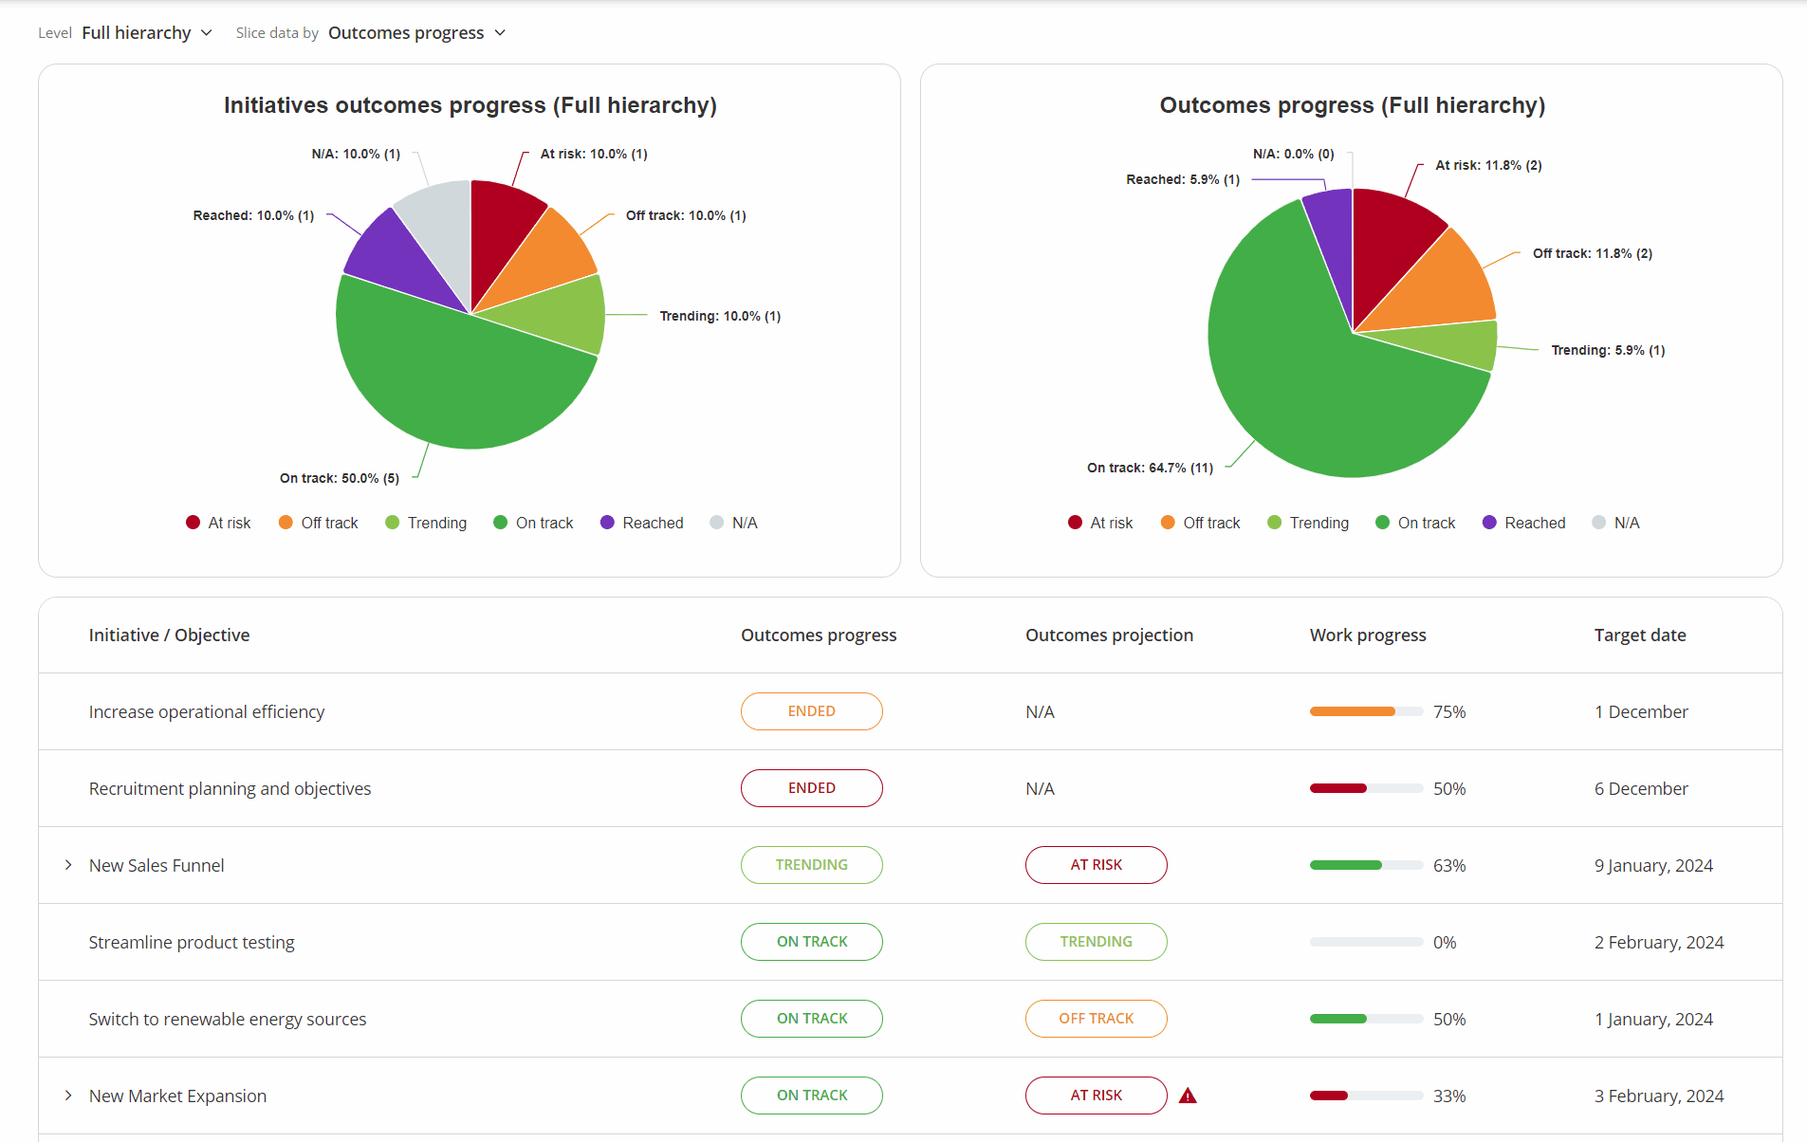Open the "Slice data by" dropdown
1807x1142 pixels.
(417, 32)
